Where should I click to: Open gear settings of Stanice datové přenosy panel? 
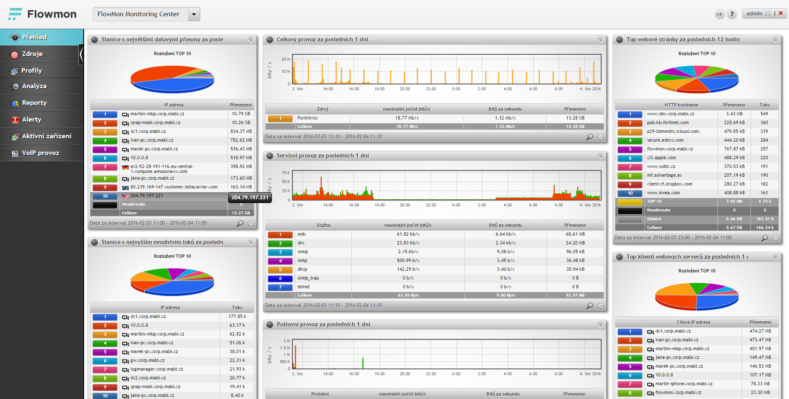(251, 224)
